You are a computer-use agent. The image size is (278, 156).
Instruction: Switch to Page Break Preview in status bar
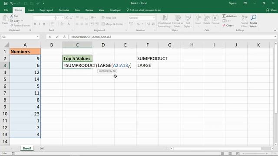(x=238, y=153)
